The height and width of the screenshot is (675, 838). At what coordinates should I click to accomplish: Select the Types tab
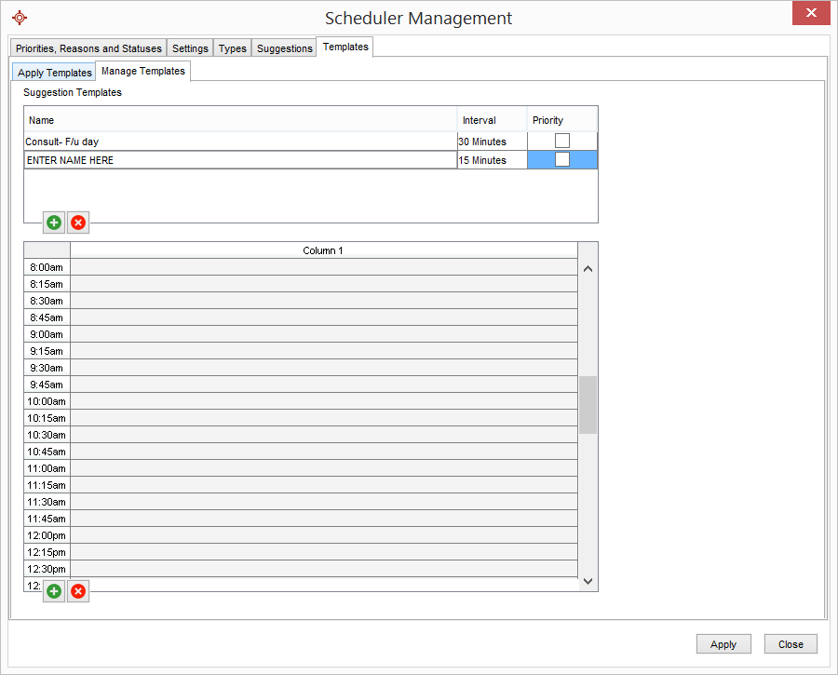(x=232, y=47)
